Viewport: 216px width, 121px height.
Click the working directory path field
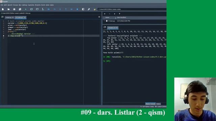pyautogui.click(x=132, y=9)
